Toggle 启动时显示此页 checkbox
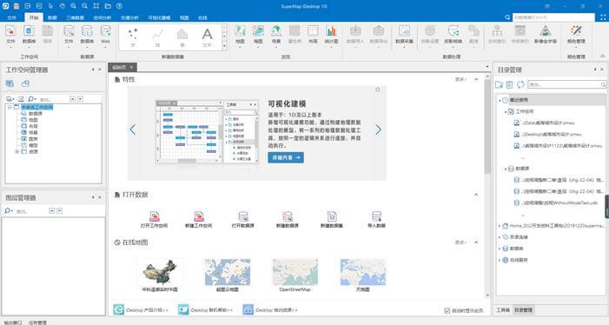Viewport: 609px width, 325px height. coord(447,310)
